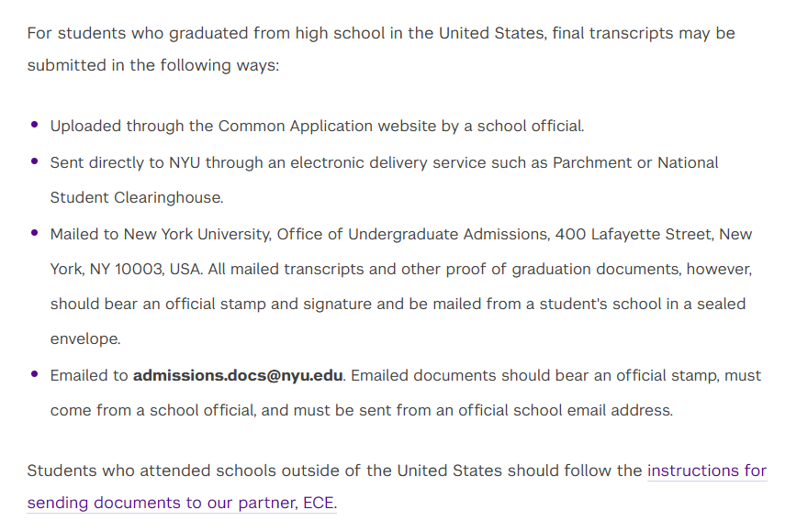
Task: Click 'submitted in the following ways:' text
Action: click(153, 65)
